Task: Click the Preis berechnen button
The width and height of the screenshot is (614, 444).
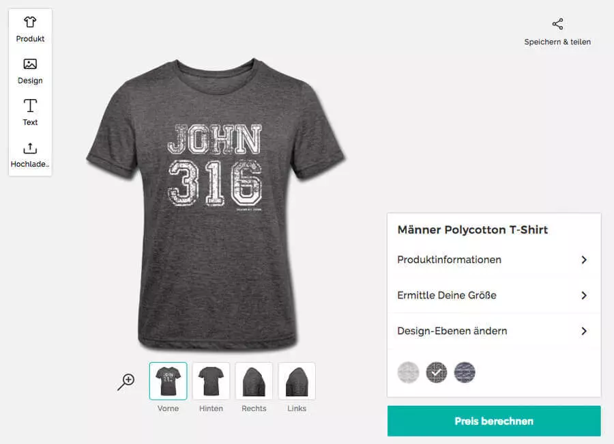Action: pos(493,421)
